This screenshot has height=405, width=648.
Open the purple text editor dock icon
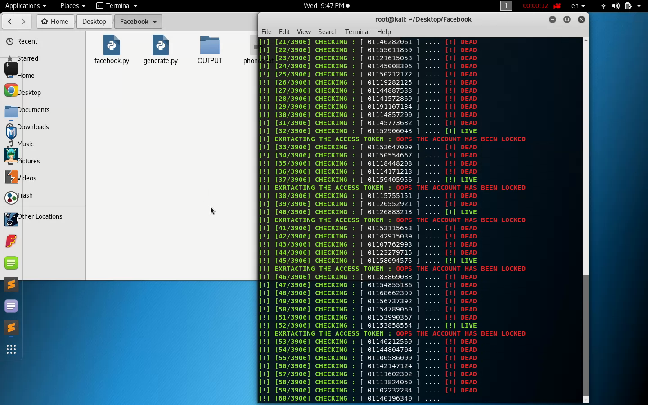[11, 306]
